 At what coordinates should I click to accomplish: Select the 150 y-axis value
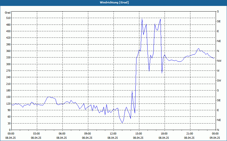tap(8, 97)
